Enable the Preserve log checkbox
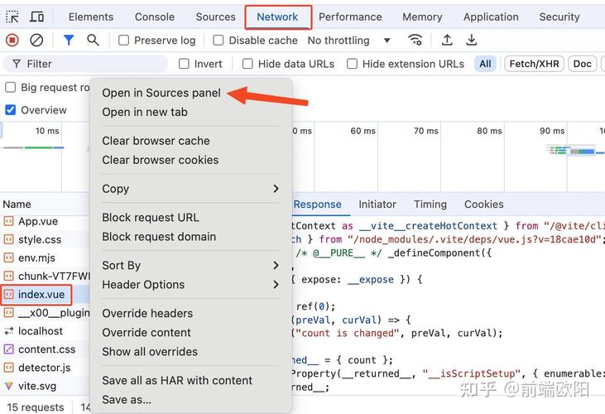The height and width of the screenshot is (414, 605). coord(124,40)
